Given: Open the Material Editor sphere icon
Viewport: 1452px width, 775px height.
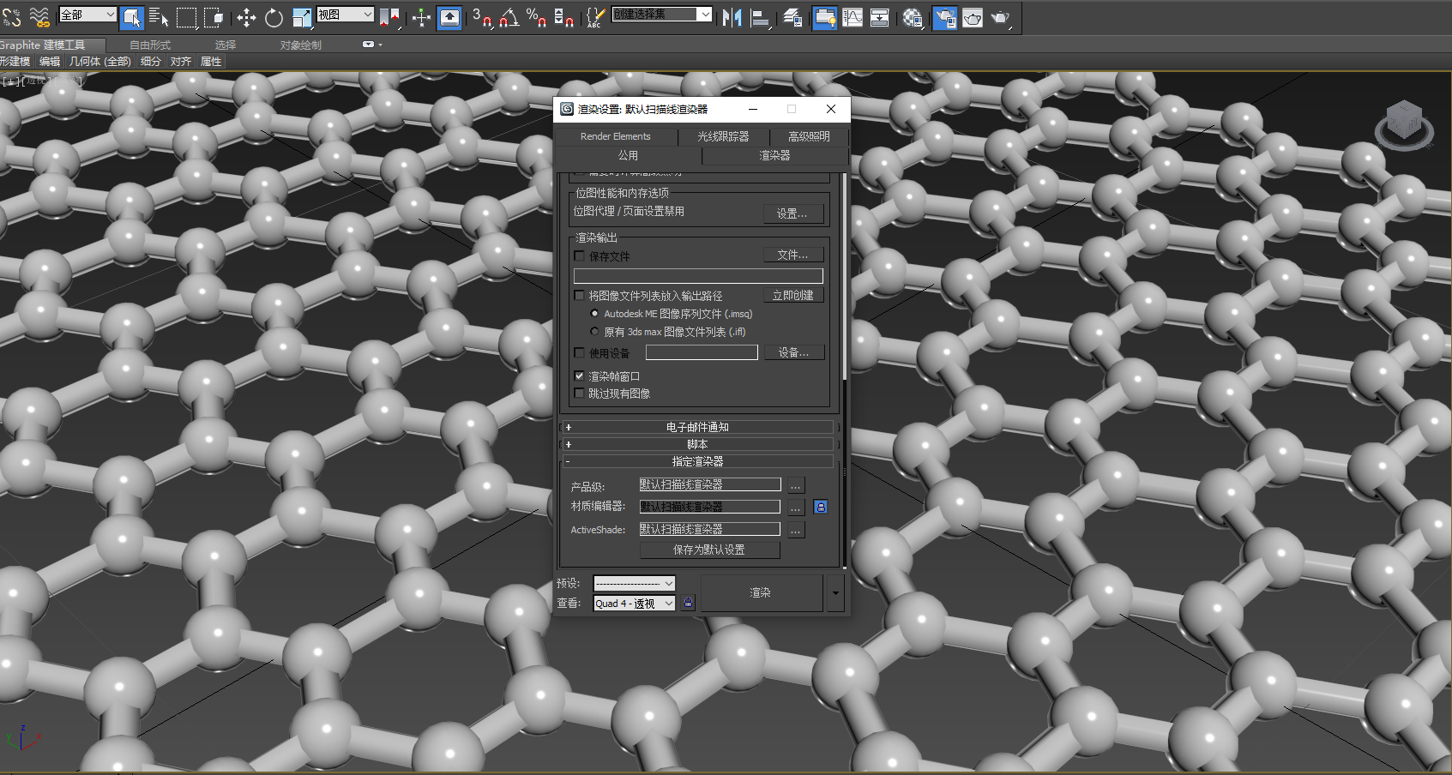Looking at the screenshot, I should pos(913,17).
